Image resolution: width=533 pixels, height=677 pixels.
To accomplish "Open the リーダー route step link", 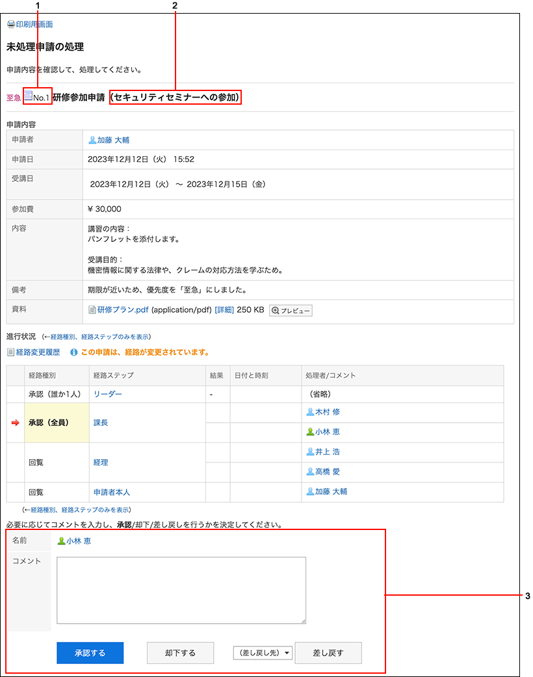I will [x=107, y=394].
